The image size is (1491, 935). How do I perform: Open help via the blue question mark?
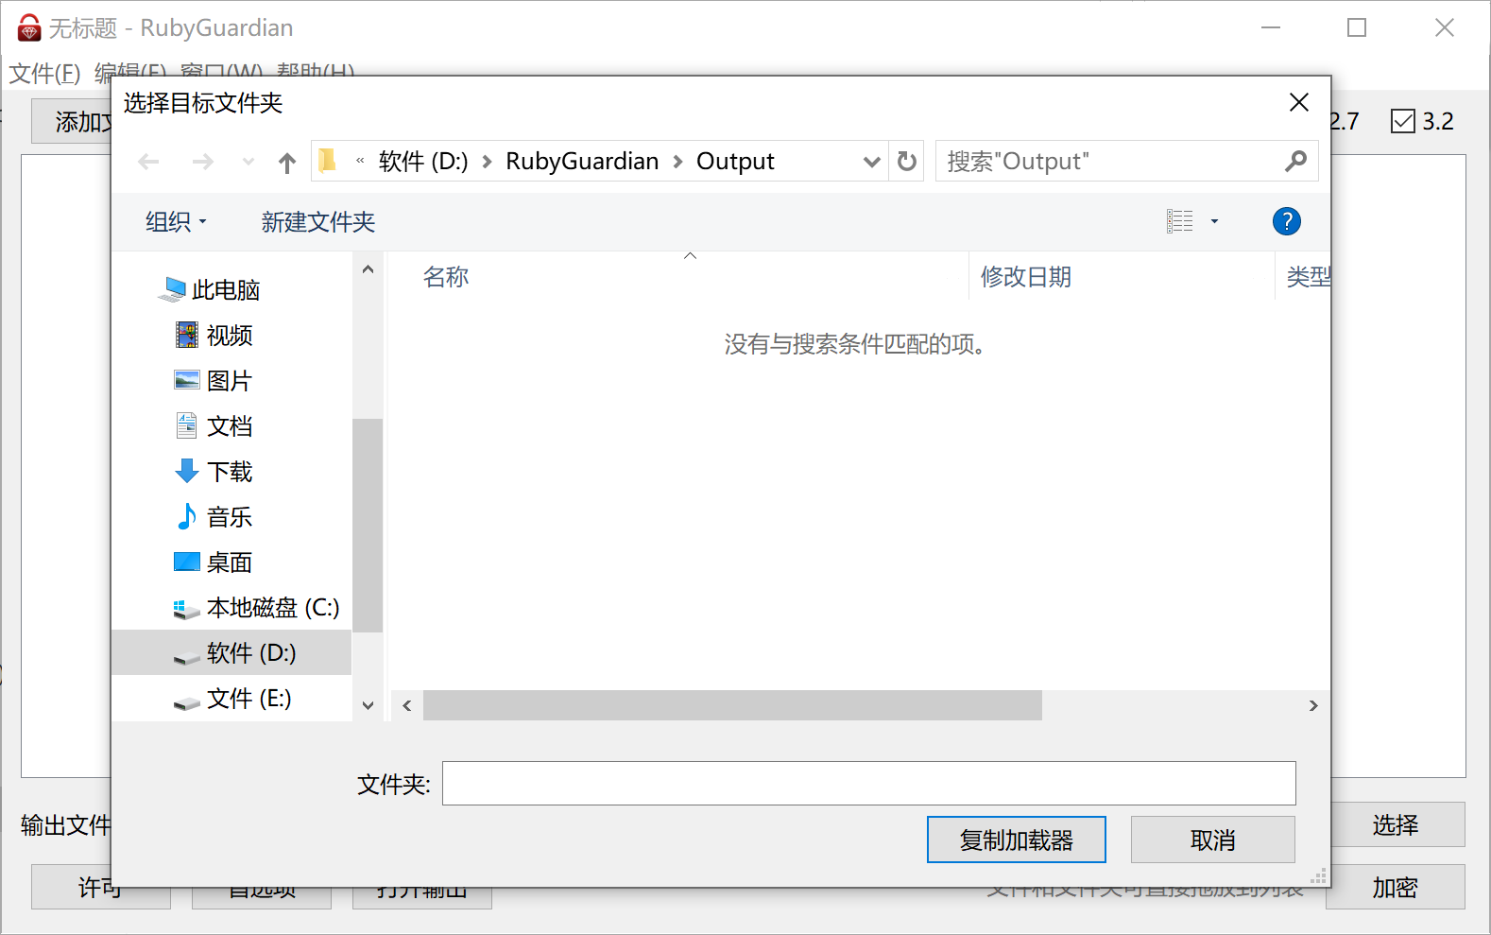[1286, 221]
